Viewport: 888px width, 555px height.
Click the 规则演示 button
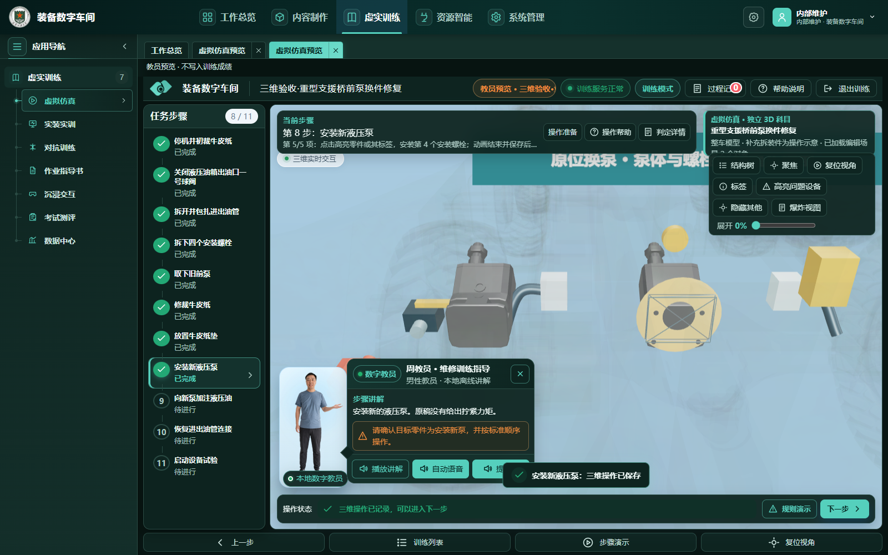pyautogui.click(x=789, y=509)
